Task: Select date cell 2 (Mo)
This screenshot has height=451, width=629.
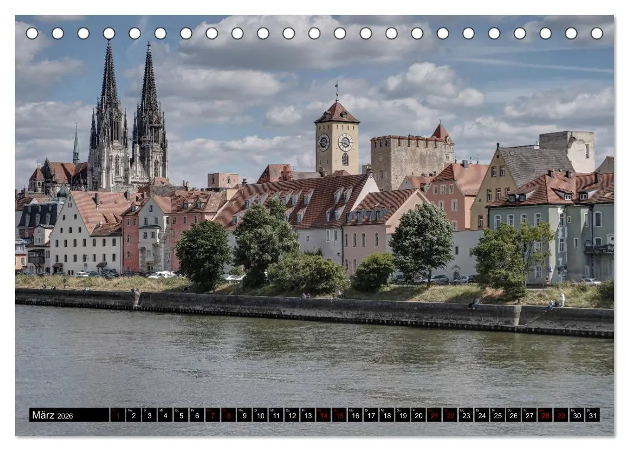Action: pyautogui.click(x=133, y=415)
